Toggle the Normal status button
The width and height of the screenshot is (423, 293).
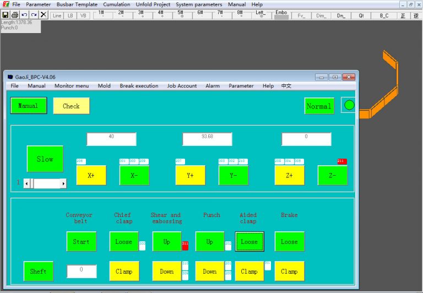(x=319, y=106)
